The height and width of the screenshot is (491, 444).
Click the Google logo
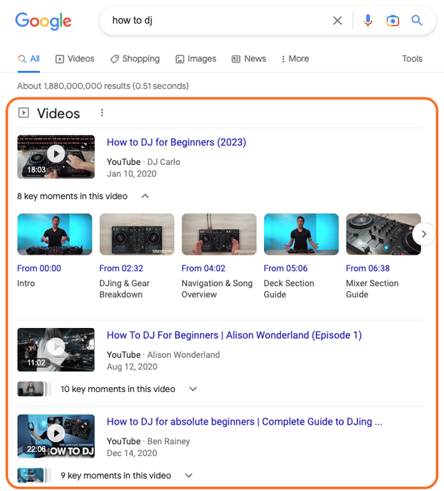pyautogui.click(x=43, y=21)
